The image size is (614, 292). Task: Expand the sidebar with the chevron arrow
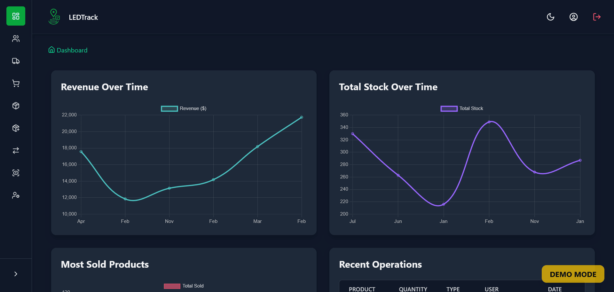pyautogui.click(x=16, y=274)
